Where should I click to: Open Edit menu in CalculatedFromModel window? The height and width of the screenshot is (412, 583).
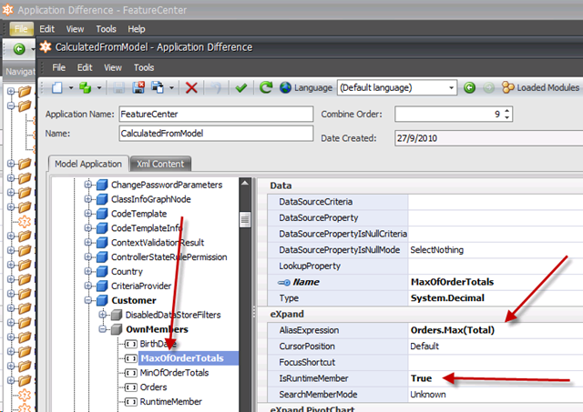(85, 67)
